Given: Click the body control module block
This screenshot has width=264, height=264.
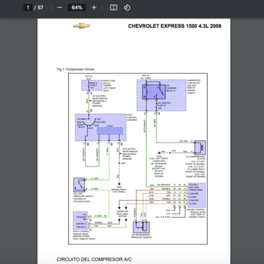Looking at the screenshot, I should [81, 223].
